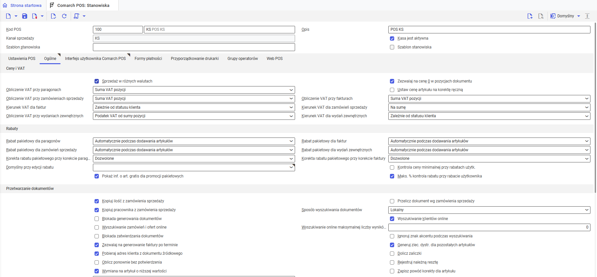Toggle Kopiuj ilość z zamówienia sprzedaży
This screenshot has width=597, height=277.
(97, 201)
